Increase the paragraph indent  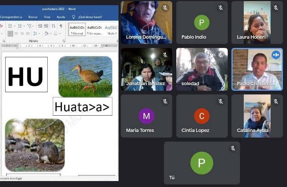[46, 26]
